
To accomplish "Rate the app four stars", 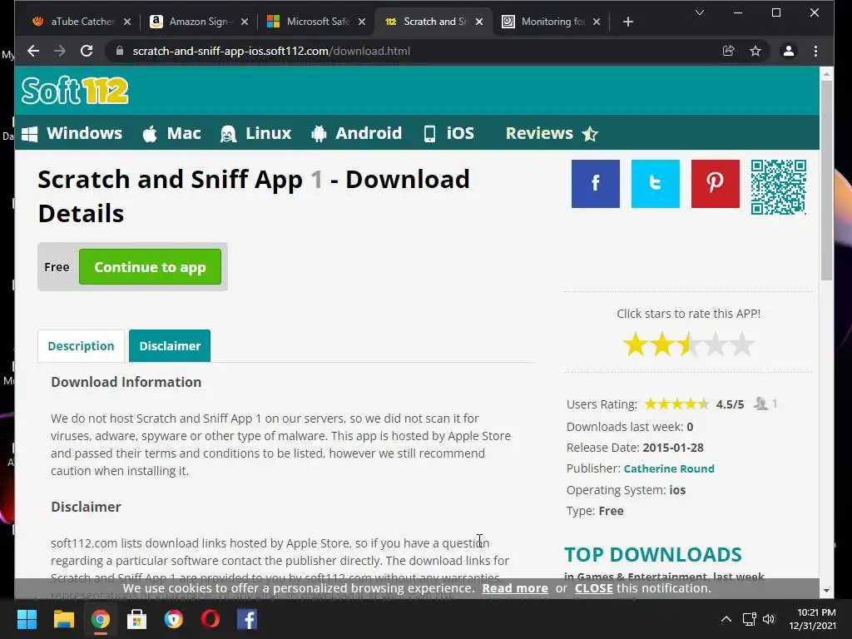I will pyautogui.click(x=716, y=344).
